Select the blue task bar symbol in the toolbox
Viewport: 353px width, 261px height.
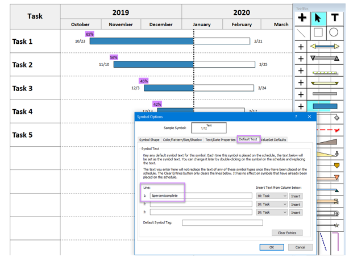coord(325,106)
